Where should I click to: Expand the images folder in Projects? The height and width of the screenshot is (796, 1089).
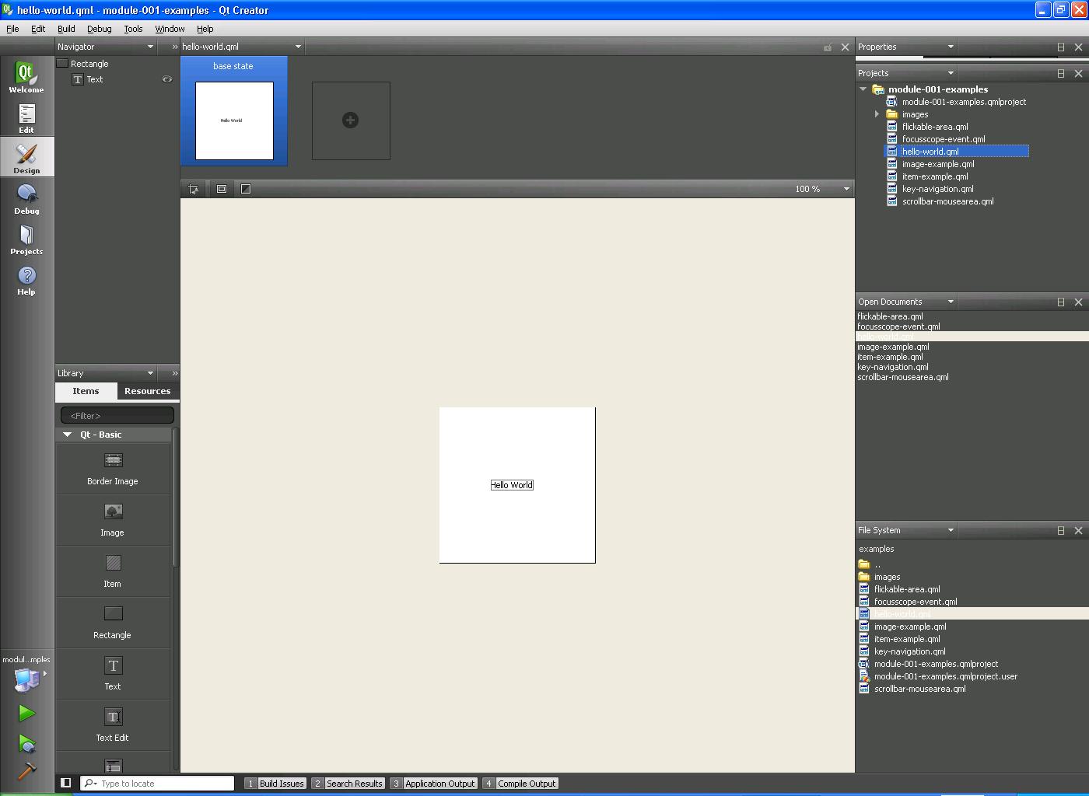point(877,114)
